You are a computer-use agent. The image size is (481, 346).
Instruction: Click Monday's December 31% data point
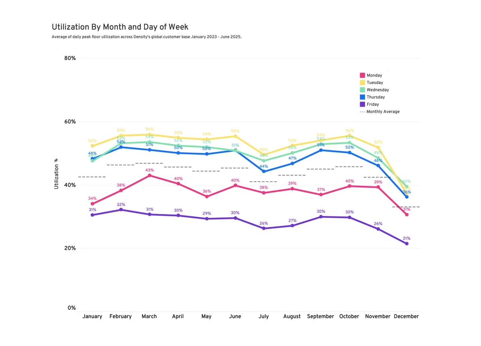[x=407, y=214]
